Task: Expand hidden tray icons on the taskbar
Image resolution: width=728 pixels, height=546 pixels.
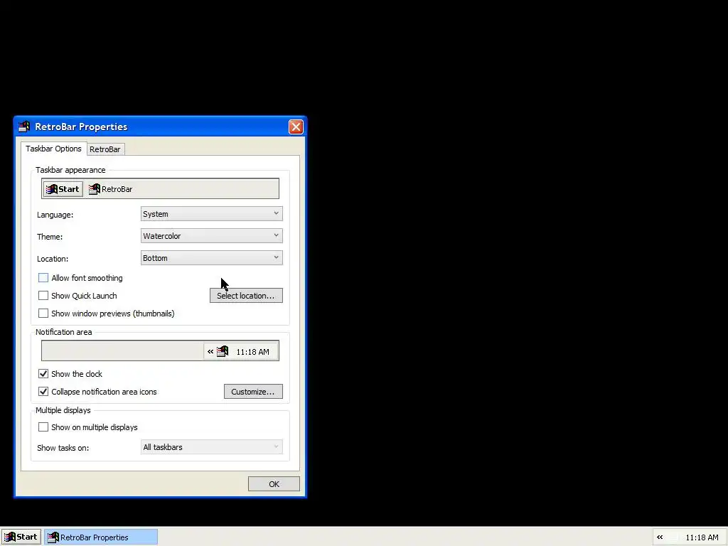Action: pyautogui.click(x=660, y=537)
